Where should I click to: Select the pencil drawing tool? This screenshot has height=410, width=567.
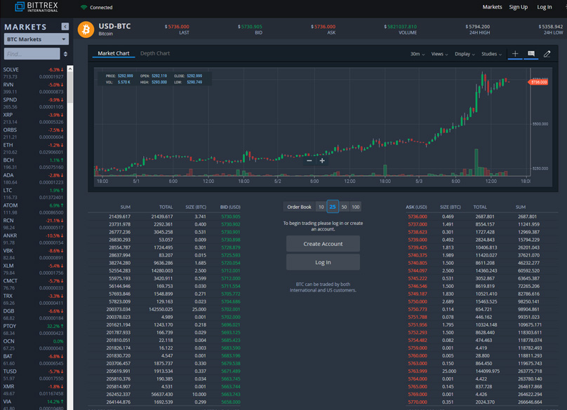pyautogui.click(x=547, y=54)
